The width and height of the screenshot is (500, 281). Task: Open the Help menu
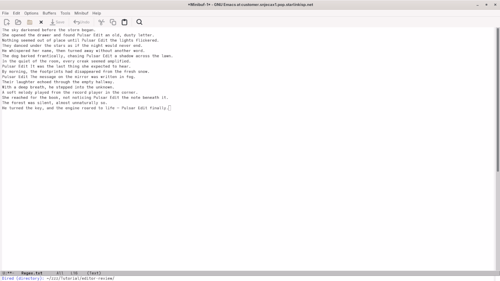[x=96, y=13]
